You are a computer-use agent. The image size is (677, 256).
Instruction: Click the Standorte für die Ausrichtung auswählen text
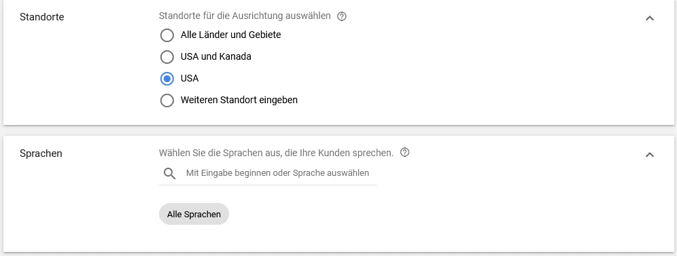click(245, 16)
